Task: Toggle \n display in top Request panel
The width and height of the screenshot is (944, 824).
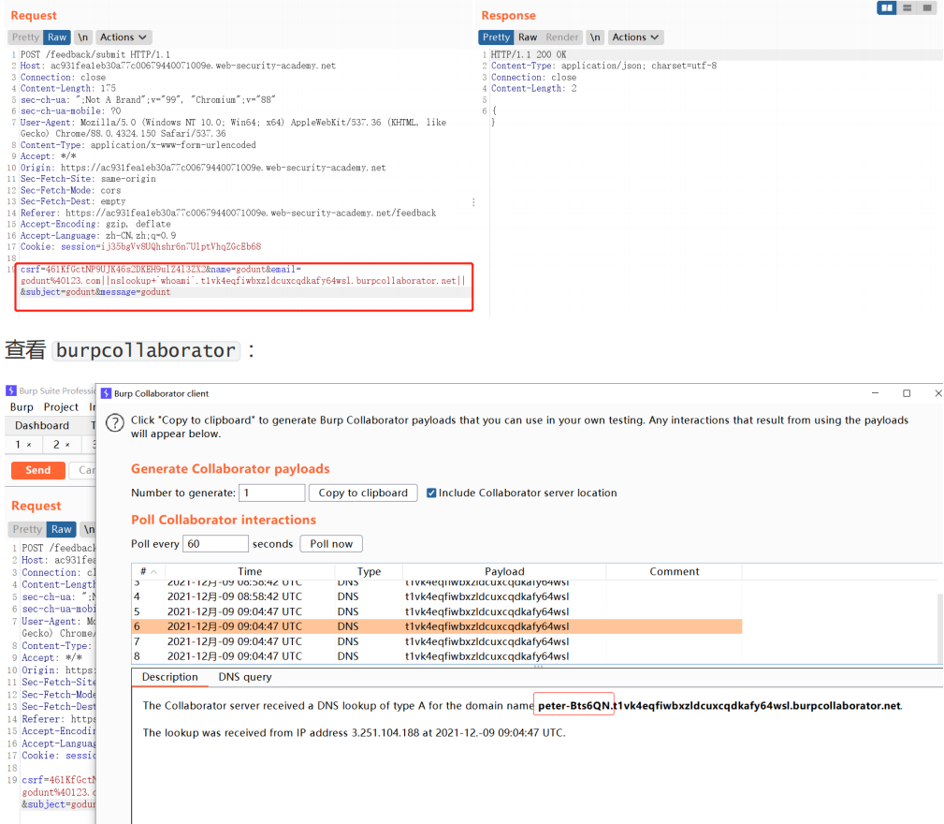Action: point(82,37)
